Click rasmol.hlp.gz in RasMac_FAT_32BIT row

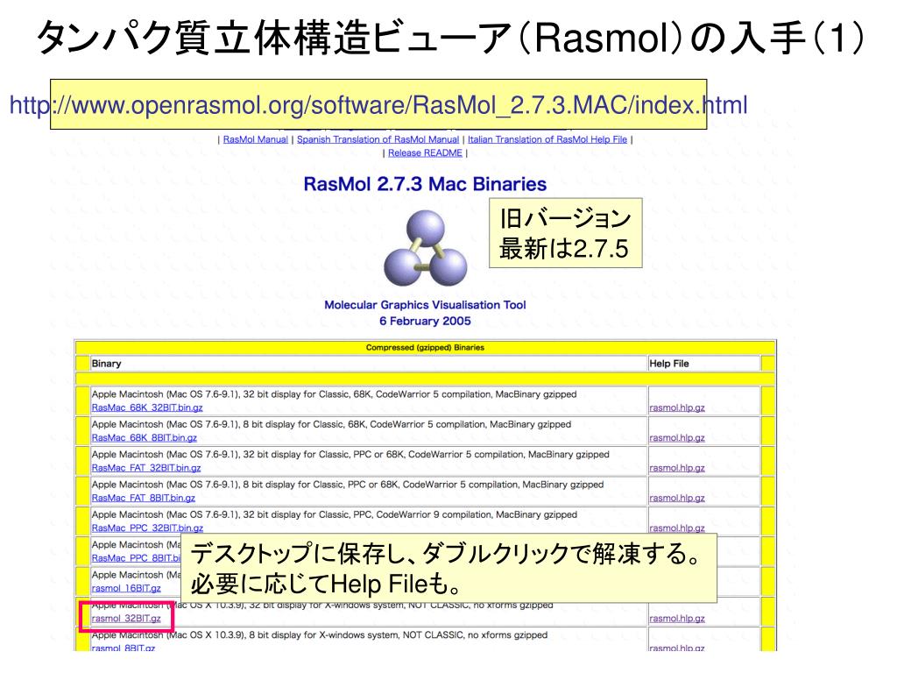(x=677, y=468)
